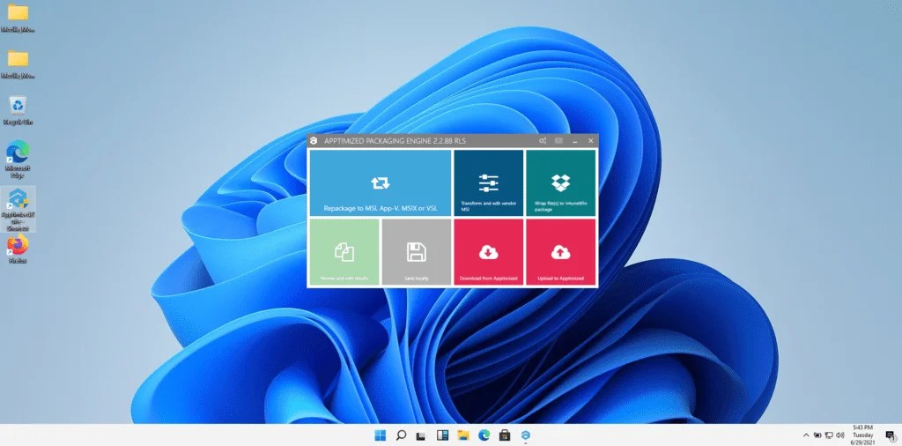Open the network icon in system tray
Viewport: 902px width, 446px height.
(x=829, y=435)
